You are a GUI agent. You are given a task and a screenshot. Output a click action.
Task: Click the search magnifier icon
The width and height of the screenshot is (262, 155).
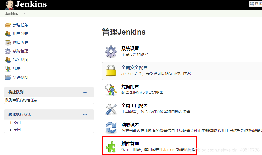(252, 4)
